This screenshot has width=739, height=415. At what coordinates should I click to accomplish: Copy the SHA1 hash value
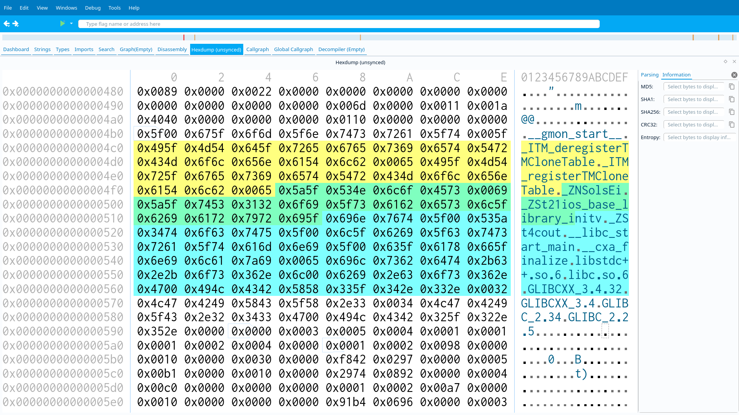(x=732, y=100)
